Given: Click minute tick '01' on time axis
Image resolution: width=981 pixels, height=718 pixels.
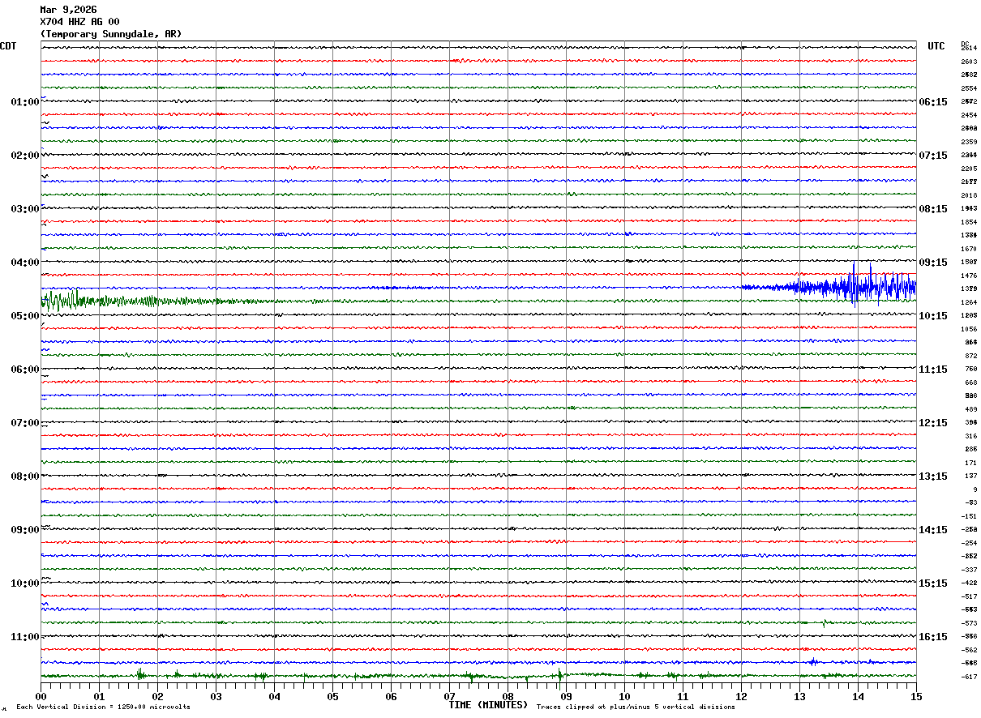Looking at the screenshot, I should point(99,696).
